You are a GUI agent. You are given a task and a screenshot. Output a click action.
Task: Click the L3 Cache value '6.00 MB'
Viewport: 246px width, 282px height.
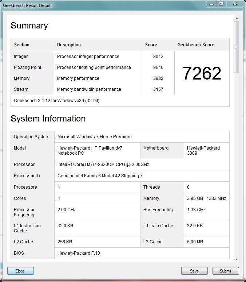195,242
